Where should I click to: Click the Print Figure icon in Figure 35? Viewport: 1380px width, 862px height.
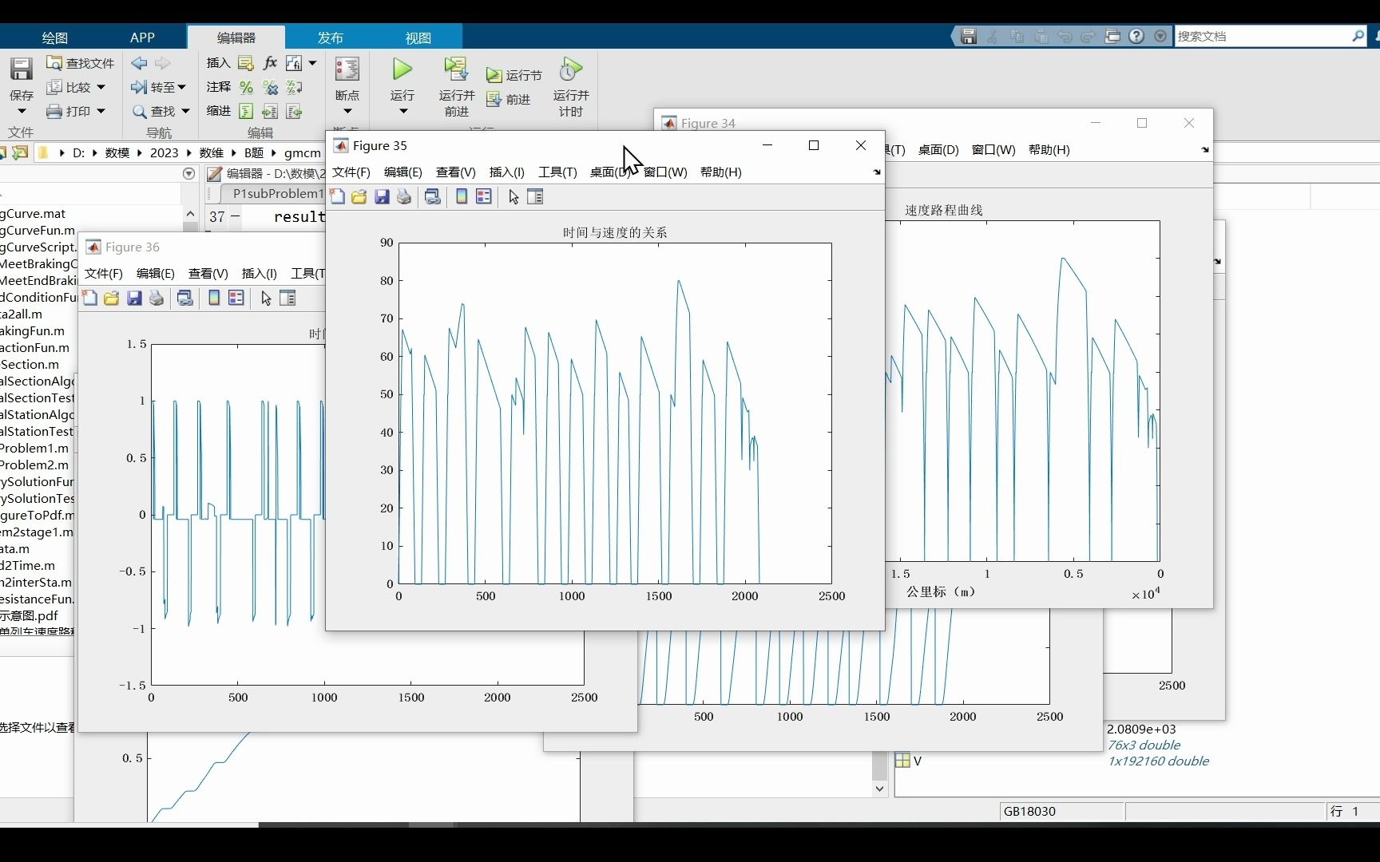(x=404, y=196)
